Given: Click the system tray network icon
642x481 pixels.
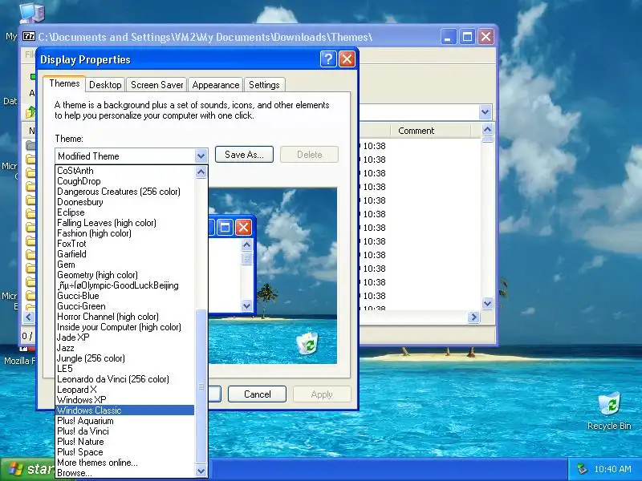Looking at the screenshot, I should (x=581, y=469).
